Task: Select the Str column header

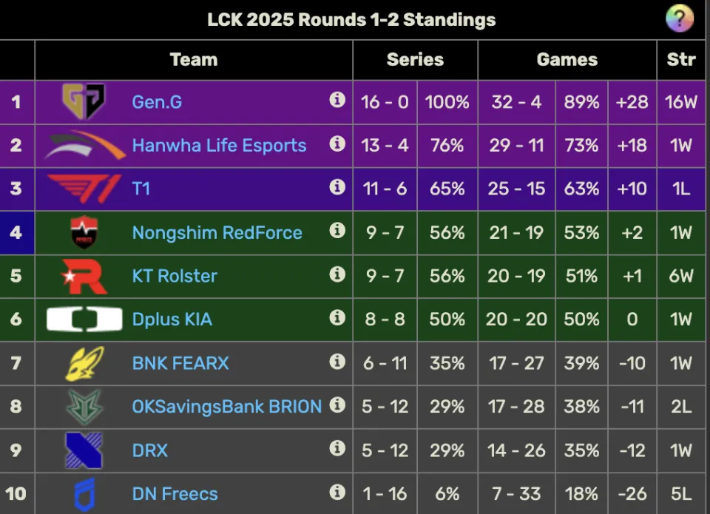Action: 681,60
